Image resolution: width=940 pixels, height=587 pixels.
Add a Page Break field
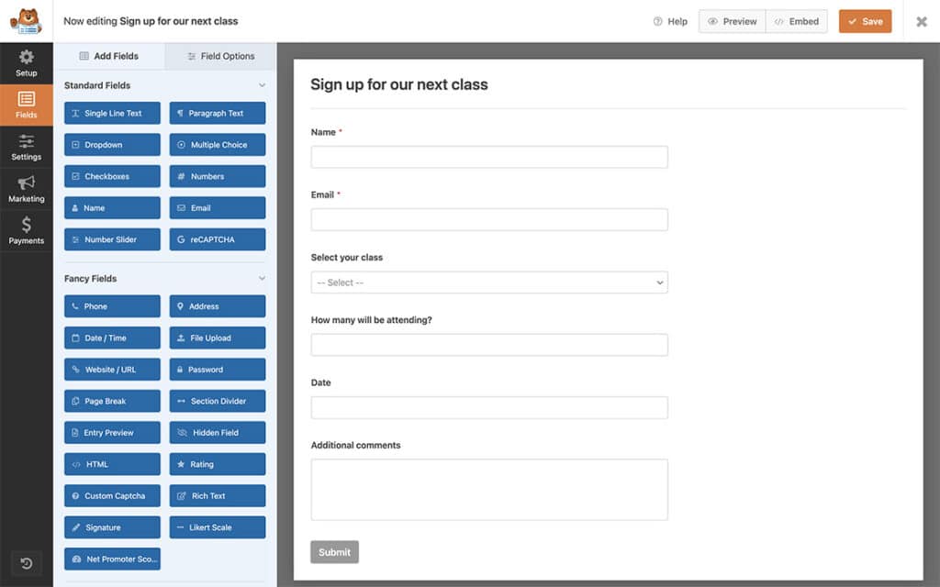click(x=112, y=402)
